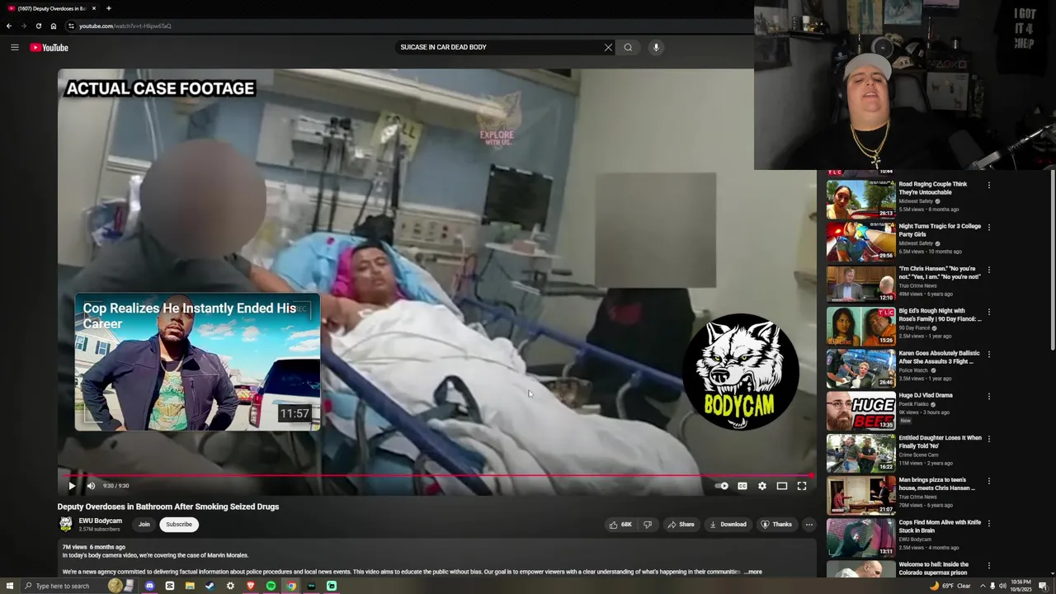Mute the video's volume speaker icon
The width and height of the screenshot is (1056, 594).
(91, 486)
